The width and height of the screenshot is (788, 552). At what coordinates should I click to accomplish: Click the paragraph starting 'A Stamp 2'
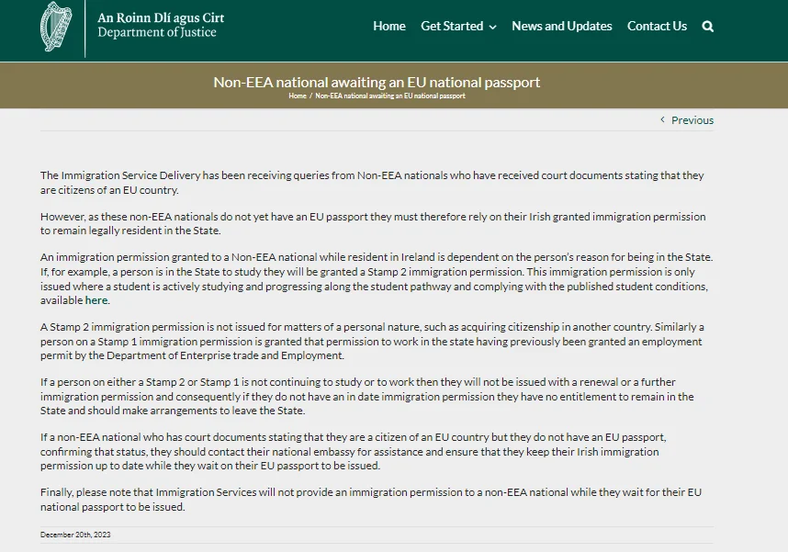tap(372, 341)
